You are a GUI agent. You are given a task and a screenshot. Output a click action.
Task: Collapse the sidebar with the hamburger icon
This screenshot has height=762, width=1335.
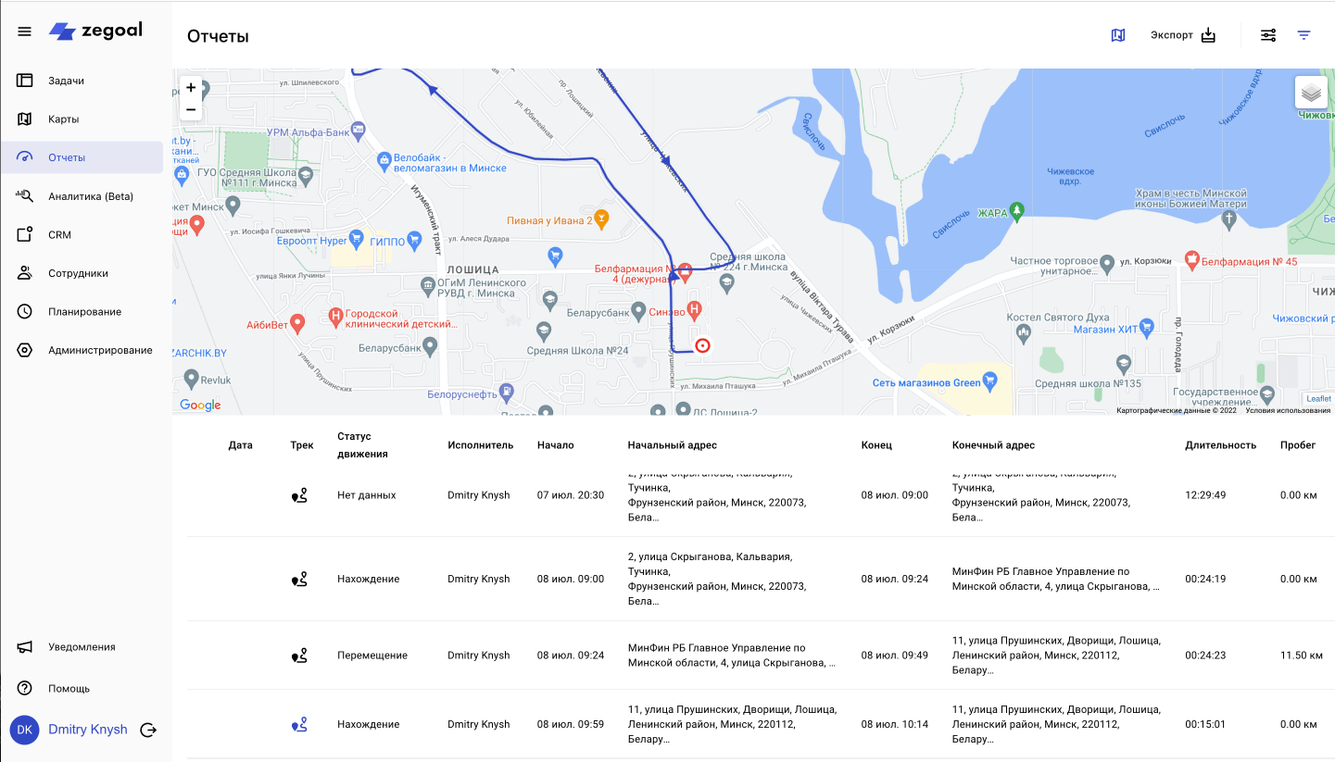tap(24, 30)
